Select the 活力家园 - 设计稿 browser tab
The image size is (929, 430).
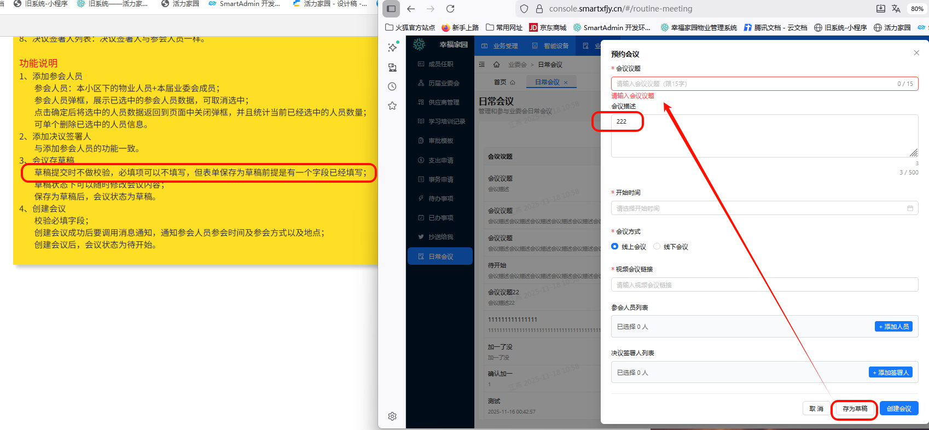coord(330,4)
